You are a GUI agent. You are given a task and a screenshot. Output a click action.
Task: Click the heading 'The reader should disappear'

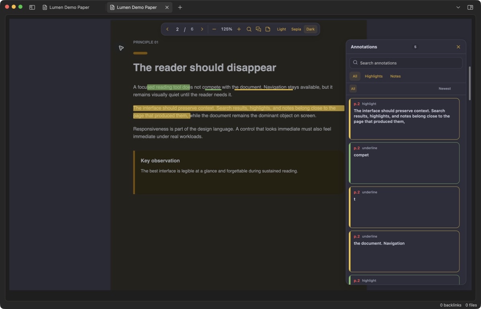205,68
